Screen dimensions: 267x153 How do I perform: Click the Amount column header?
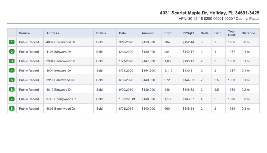pos(148,33)
